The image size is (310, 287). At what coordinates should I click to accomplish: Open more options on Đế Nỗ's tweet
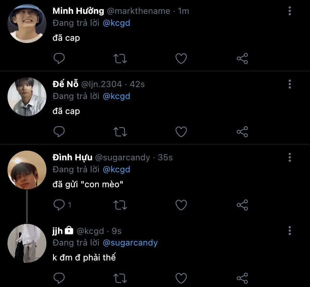pos(290,84)
